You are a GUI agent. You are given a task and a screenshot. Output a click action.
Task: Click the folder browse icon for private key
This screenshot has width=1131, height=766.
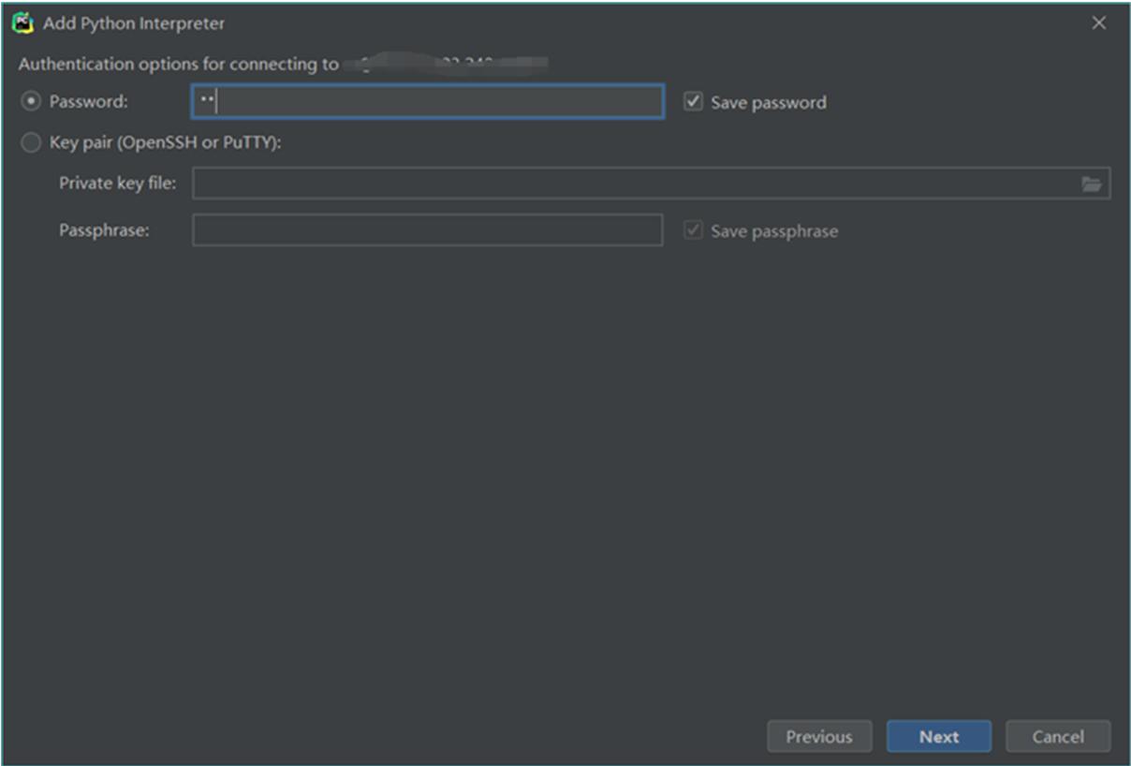(1091, 184)
